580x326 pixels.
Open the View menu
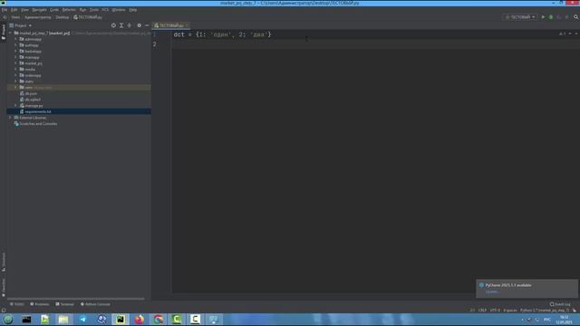24,10
